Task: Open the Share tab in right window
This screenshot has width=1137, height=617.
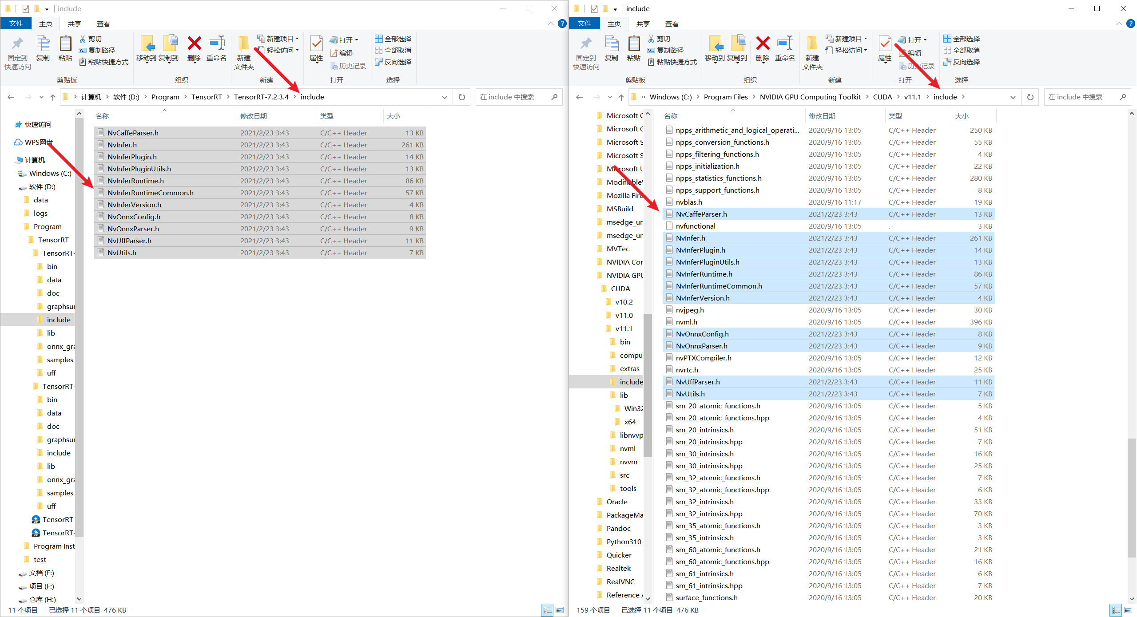Action: tap(643, 24)
